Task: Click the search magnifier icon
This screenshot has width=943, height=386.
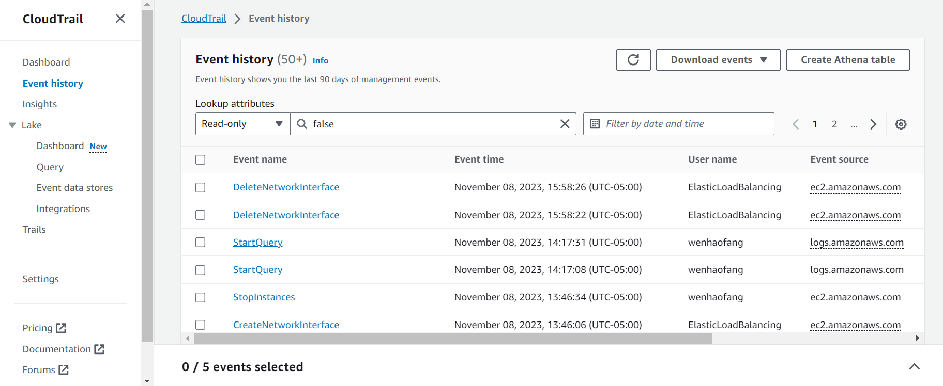Action: pos(302,124)
